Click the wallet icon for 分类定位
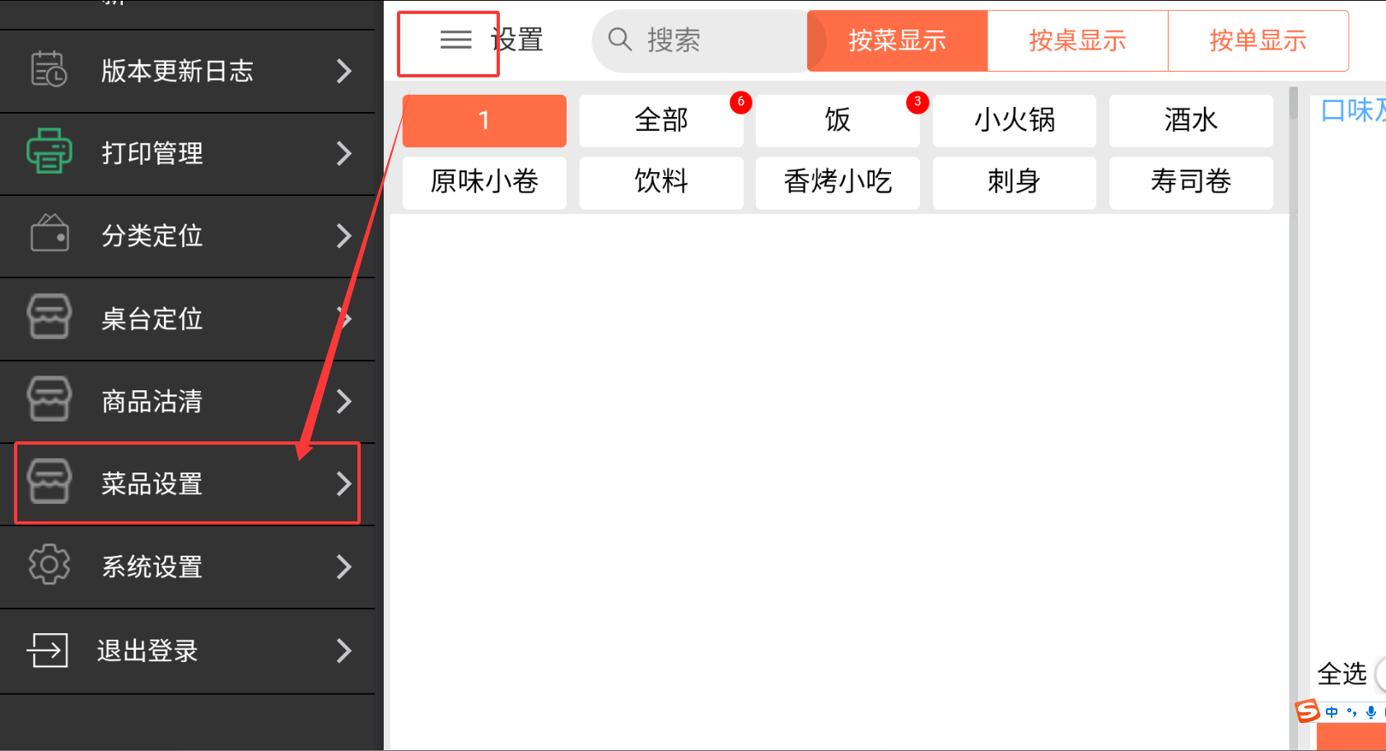This screenshot has height=751, width=1386. coord(49,233)
